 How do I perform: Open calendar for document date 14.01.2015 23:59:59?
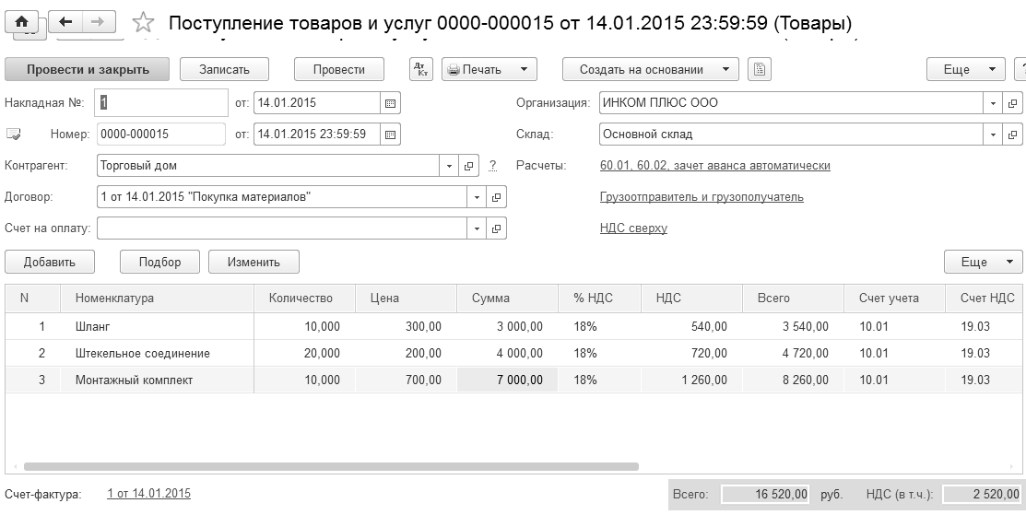(x=390, y=134)
